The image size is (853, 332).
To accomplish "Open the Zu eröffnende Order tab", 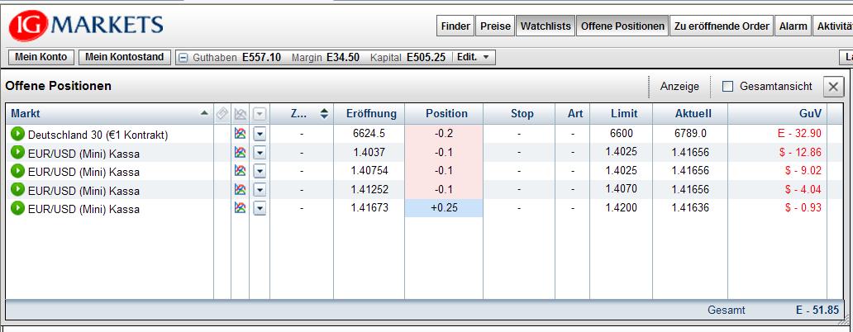I will (x=722, y=26).
